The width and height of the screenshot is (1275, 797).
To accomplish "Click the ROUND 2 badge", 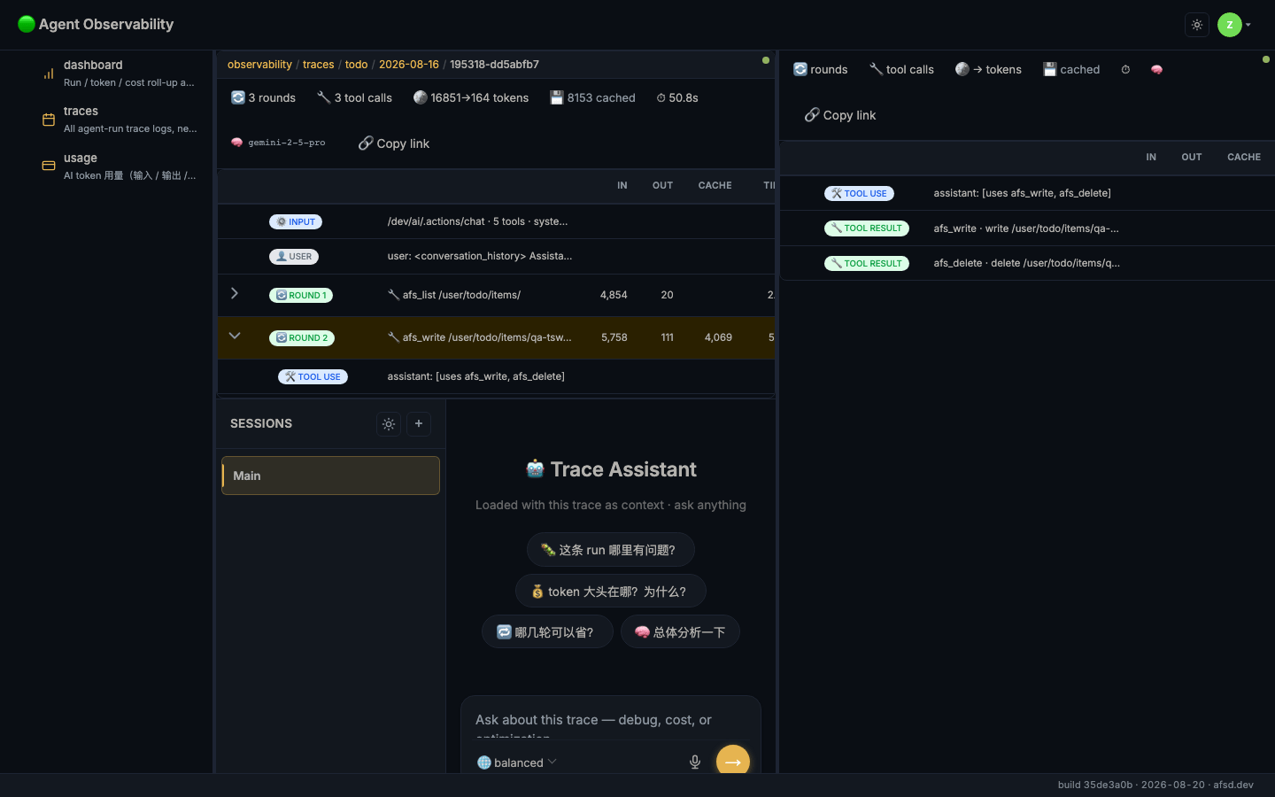I will [302, 337].
